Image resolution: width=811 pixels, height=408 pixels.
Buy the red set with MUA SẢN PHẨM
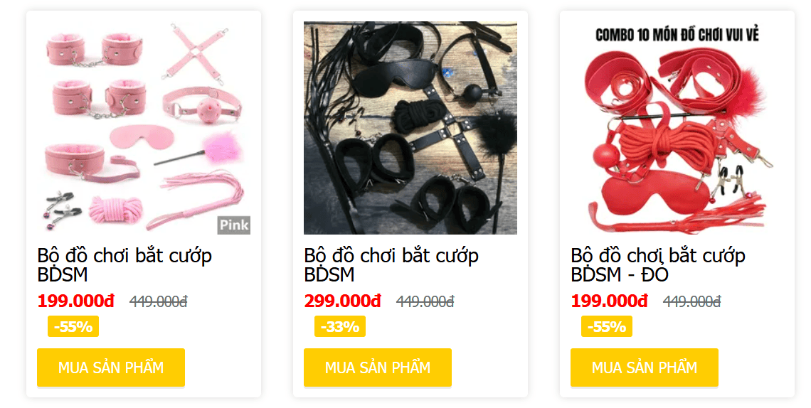point(645,367)
